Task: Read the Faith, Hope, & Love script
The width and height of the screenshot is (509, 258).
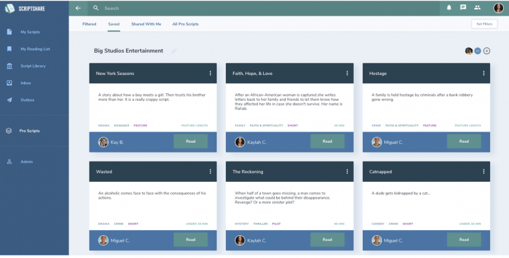Action: pos(327,141)
